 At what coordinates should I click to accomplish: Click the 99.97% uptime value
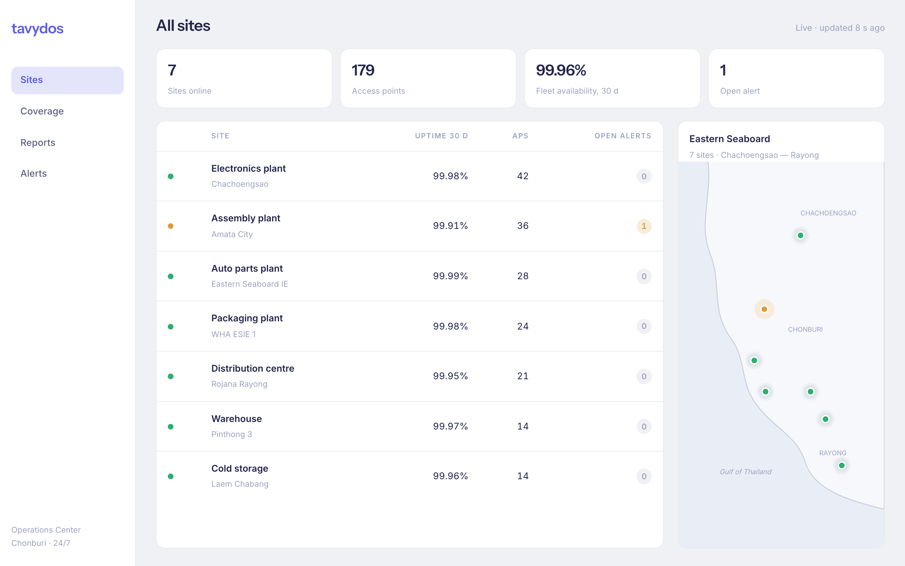tap(450, 426)
